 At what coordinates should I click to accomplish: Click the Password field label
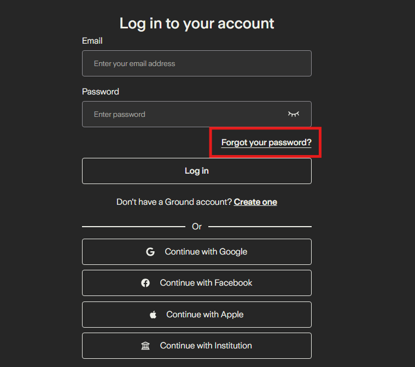[100, 92]
